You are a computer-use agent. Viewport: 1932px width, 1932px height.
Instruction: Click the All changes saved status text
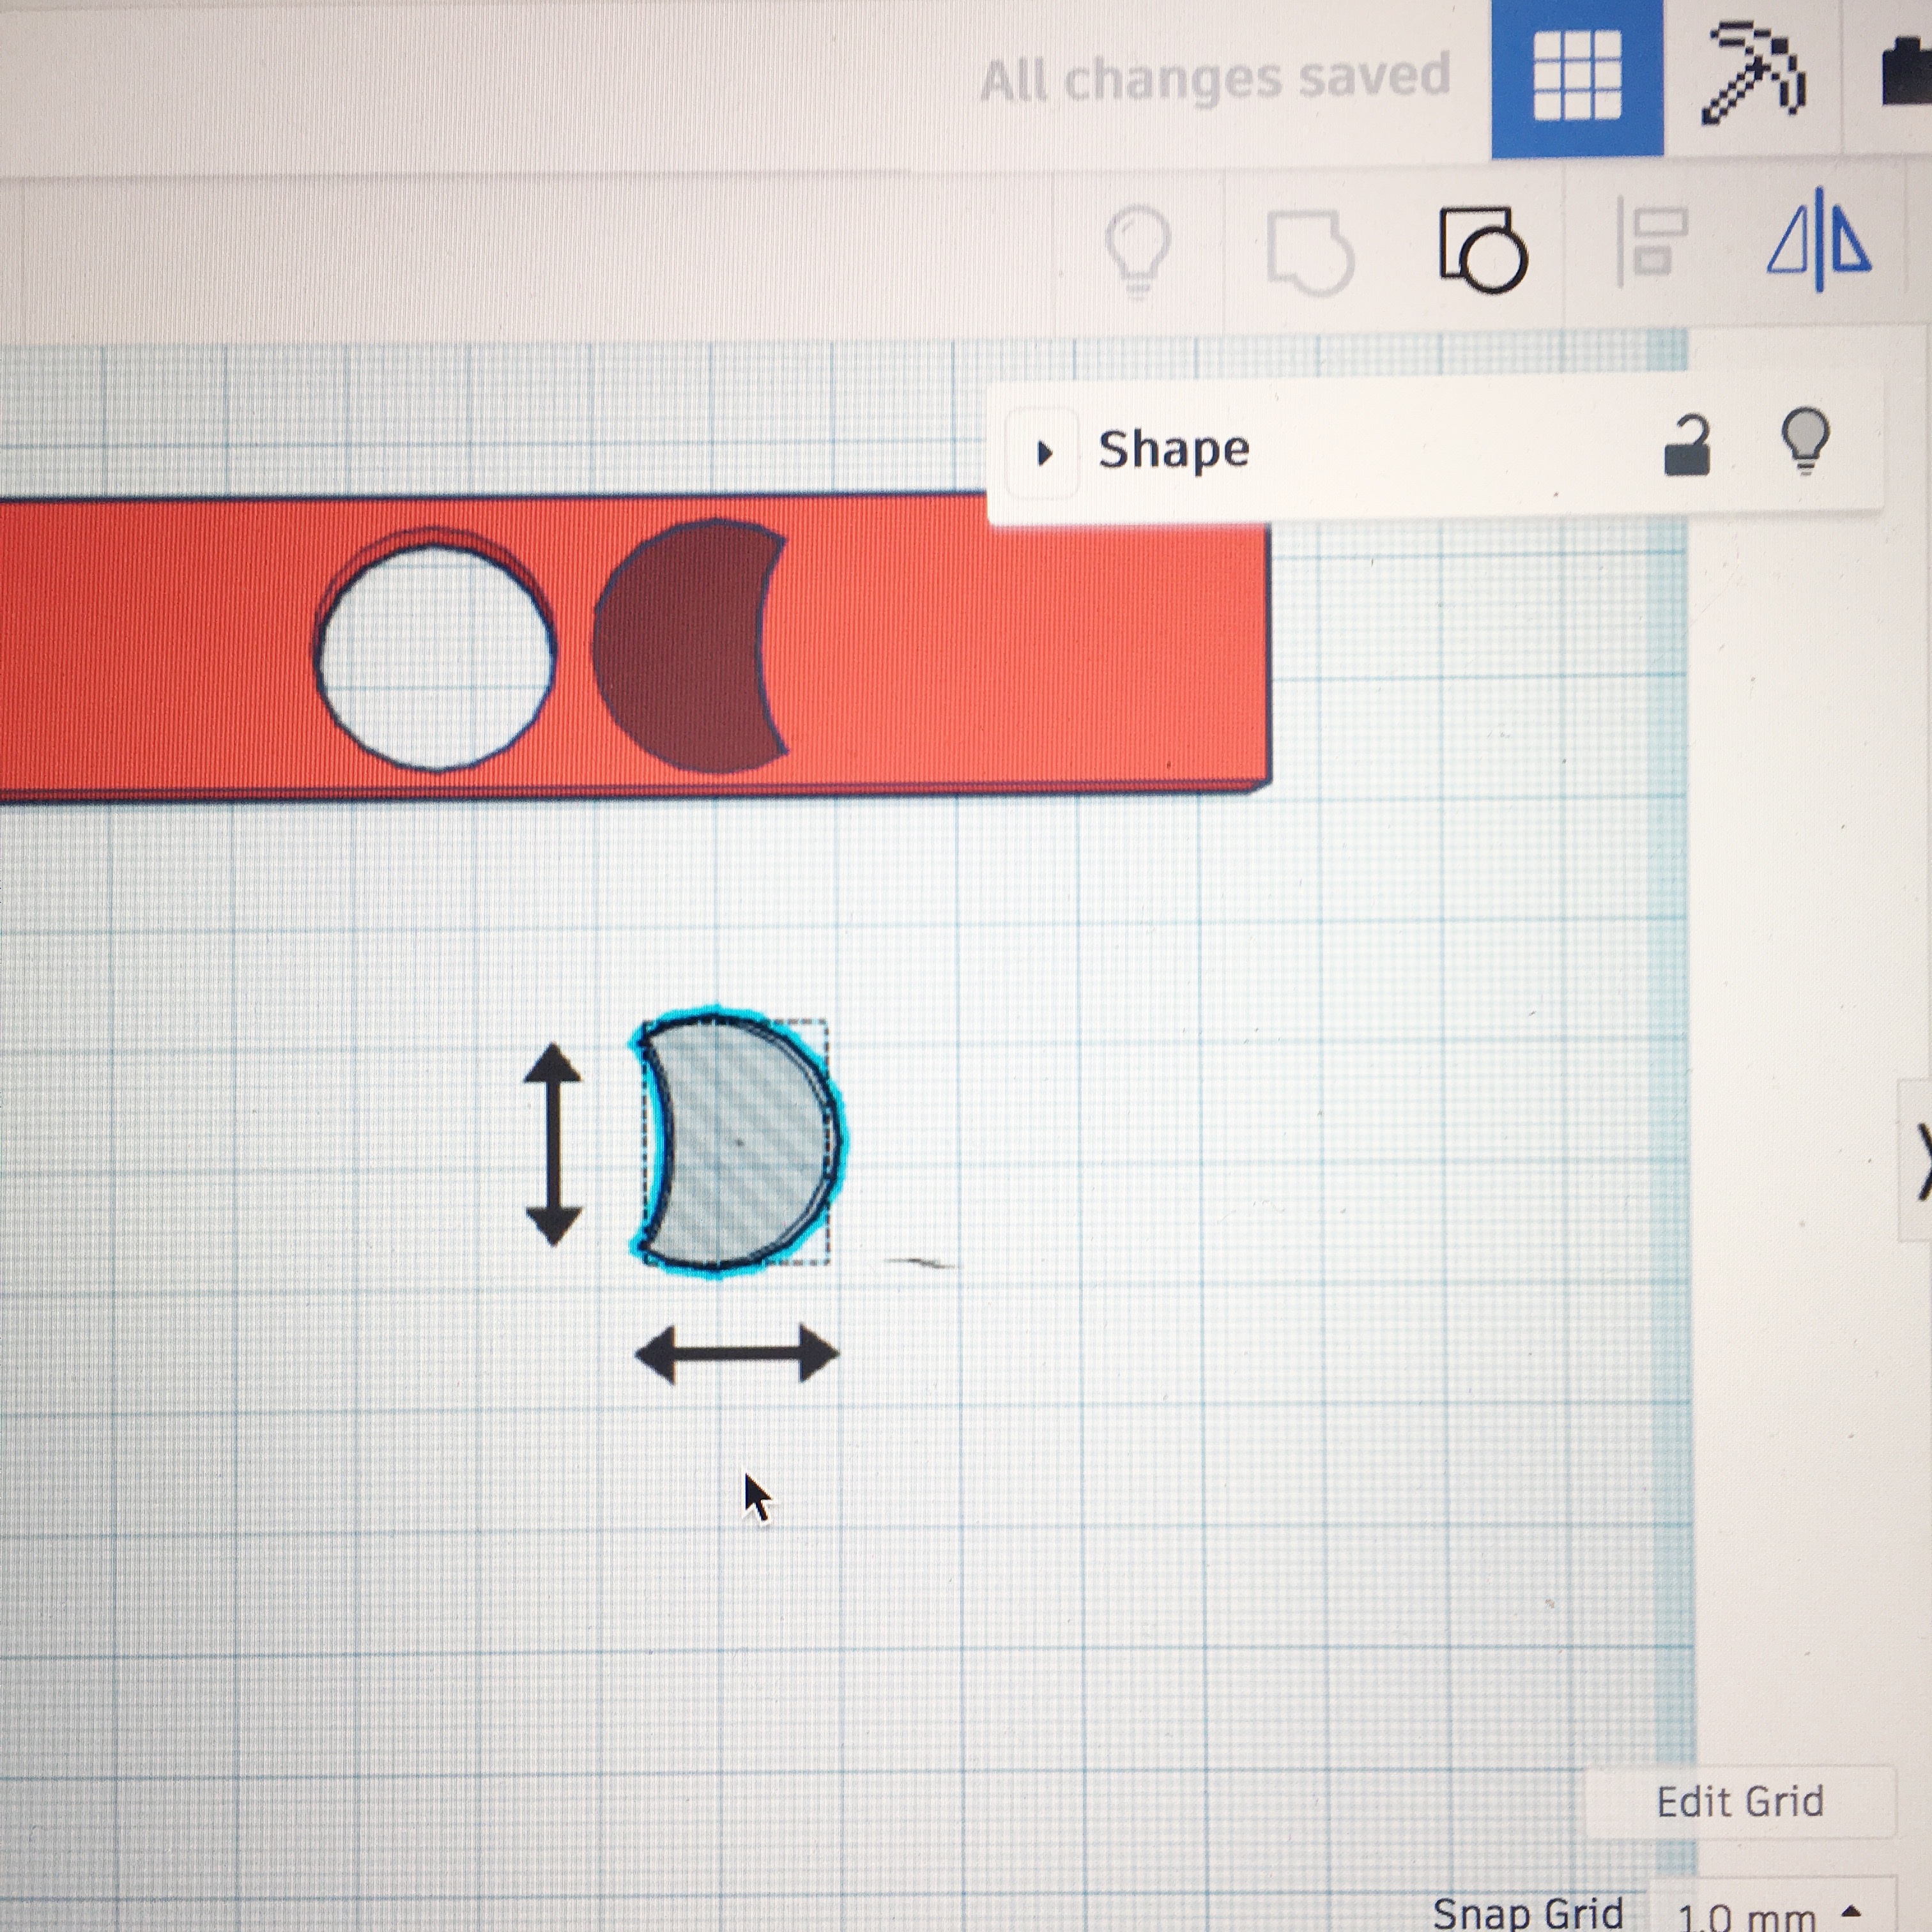tap(1215, 78)
